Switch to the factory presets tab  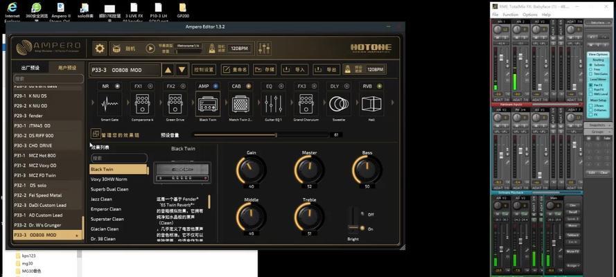click(x=30, y=67)
